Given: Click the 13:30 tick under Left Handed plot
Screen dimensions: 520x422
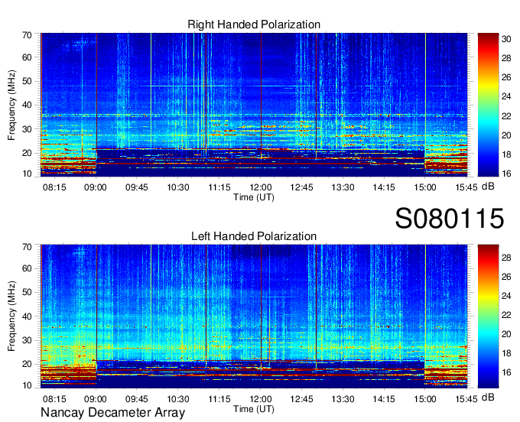Looking at the screenshot, I should (x=343, y=399).
